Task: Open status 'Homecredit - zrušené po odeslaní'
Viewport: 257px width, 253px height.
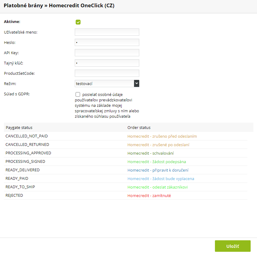Action: 158,145
